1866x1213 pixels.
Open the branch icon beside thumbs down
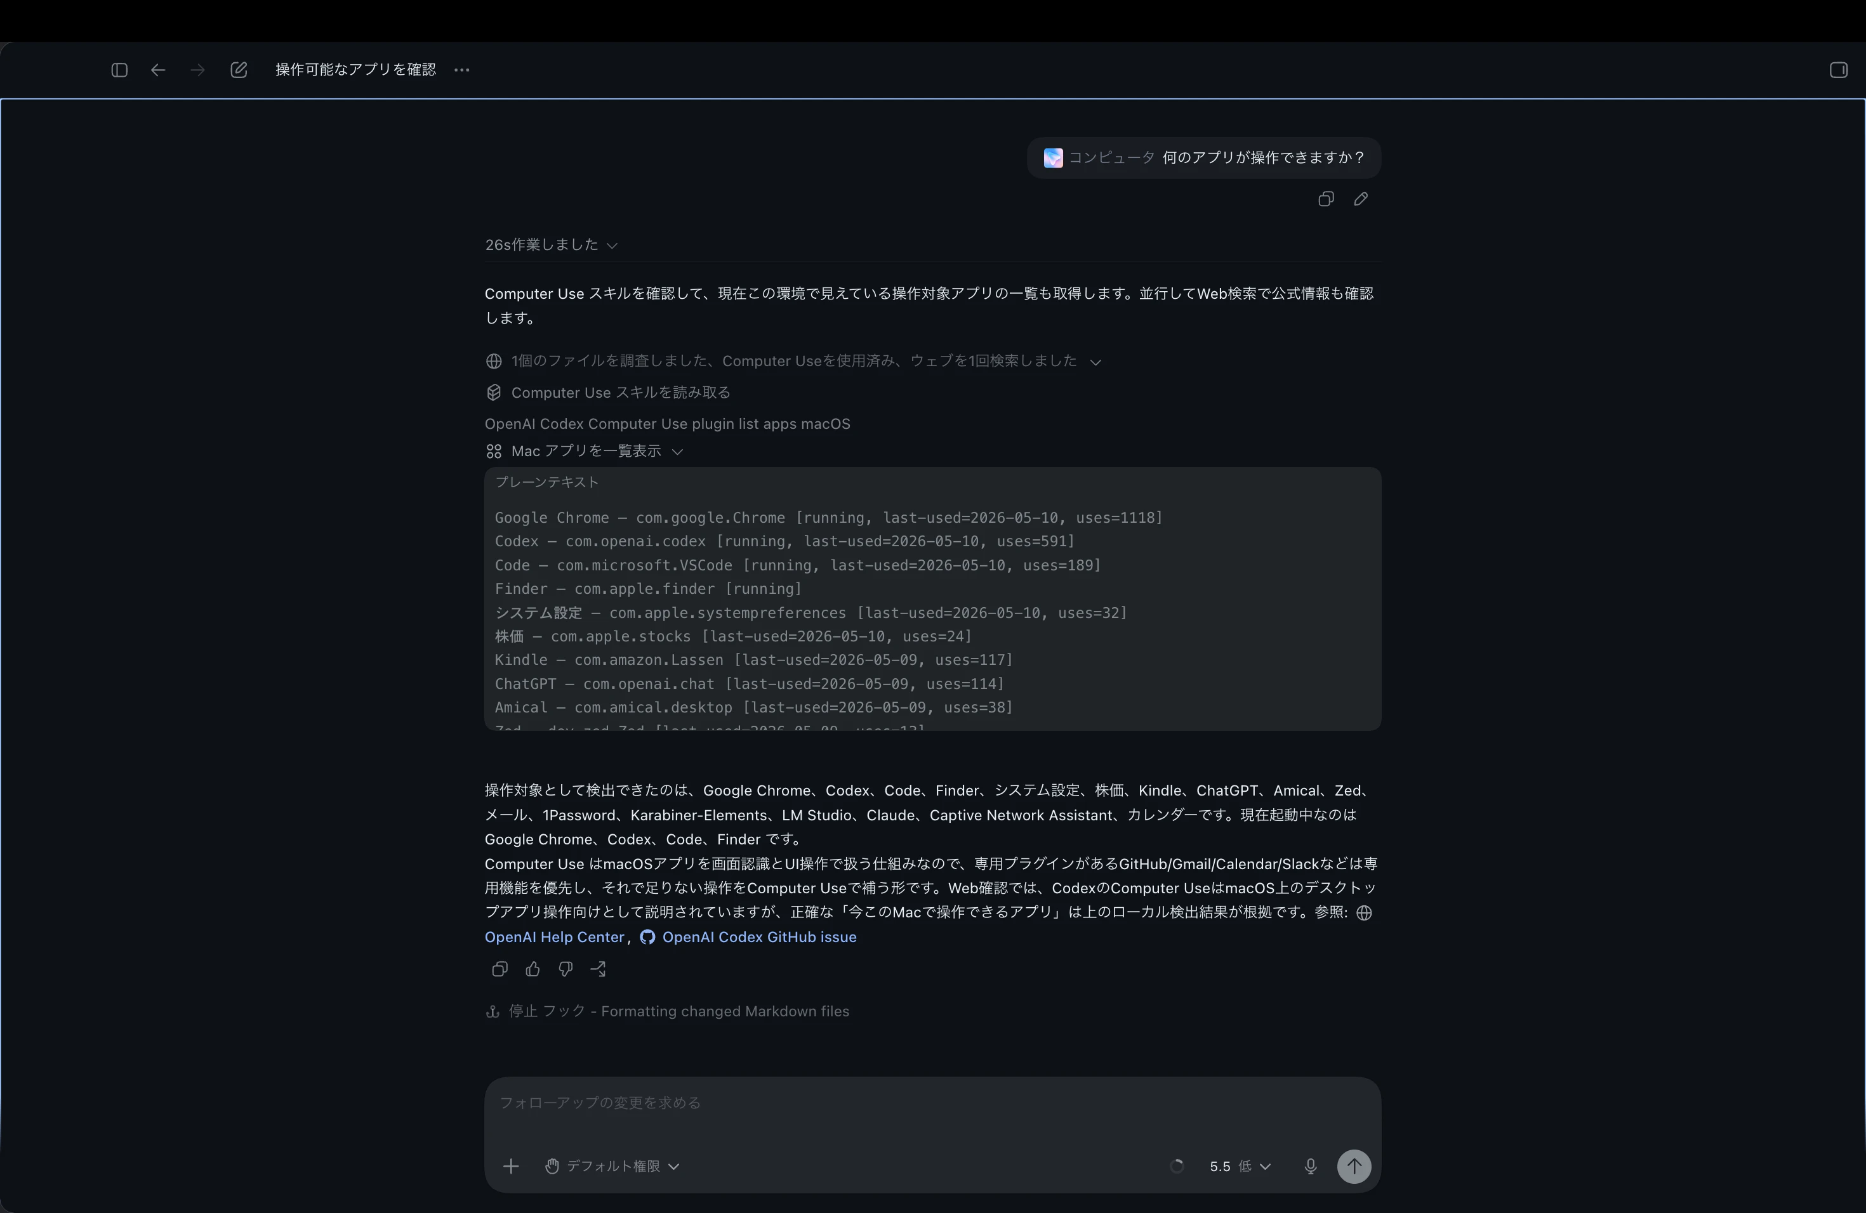point(599,969)
